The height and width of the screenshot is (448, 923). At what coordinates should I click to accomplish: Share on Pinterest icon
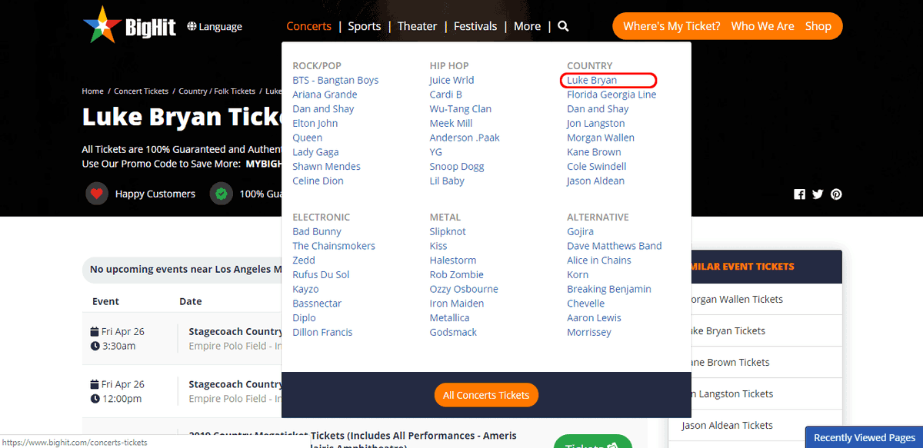tap(836, 194)
